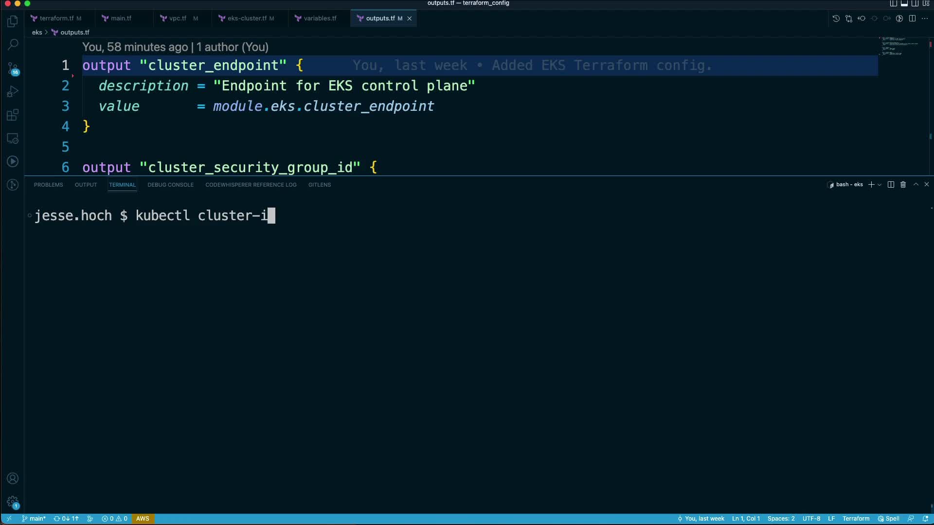Maximize the panel size with chevron

click(916, 185)
